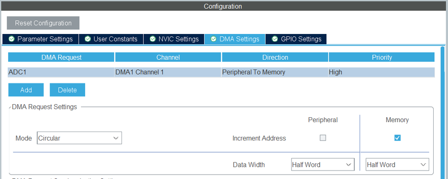Click the green check icon on GPIO Settings

click(x=275, y=39)
